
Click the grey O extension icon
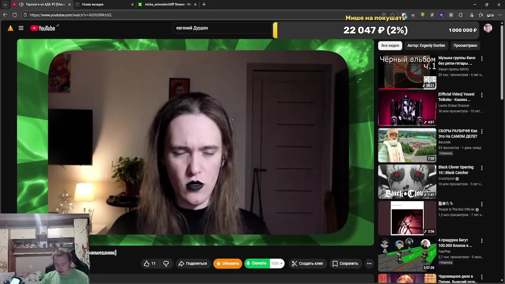pyautogui.click(x=451, y=15)
